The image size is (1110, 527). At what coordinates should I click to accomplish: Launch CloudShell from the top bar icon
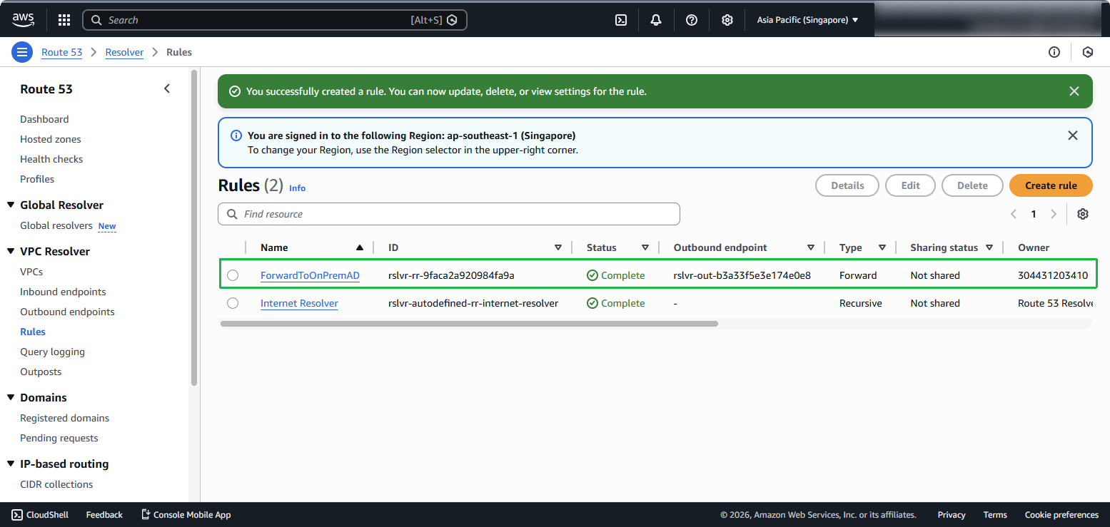621,20
